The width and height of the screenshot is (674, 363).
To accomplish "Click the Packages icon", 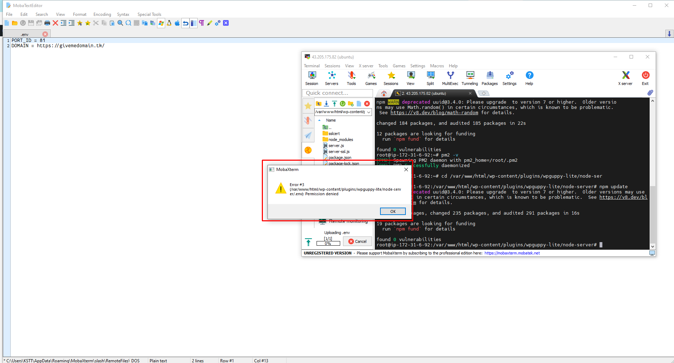I will pyautogui.click(x=489, y=78).
